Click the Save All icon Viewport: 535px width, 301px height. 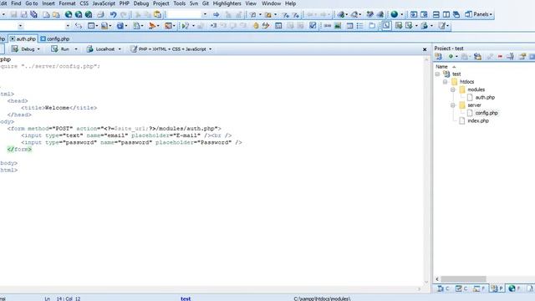click(x=33, y=14)
